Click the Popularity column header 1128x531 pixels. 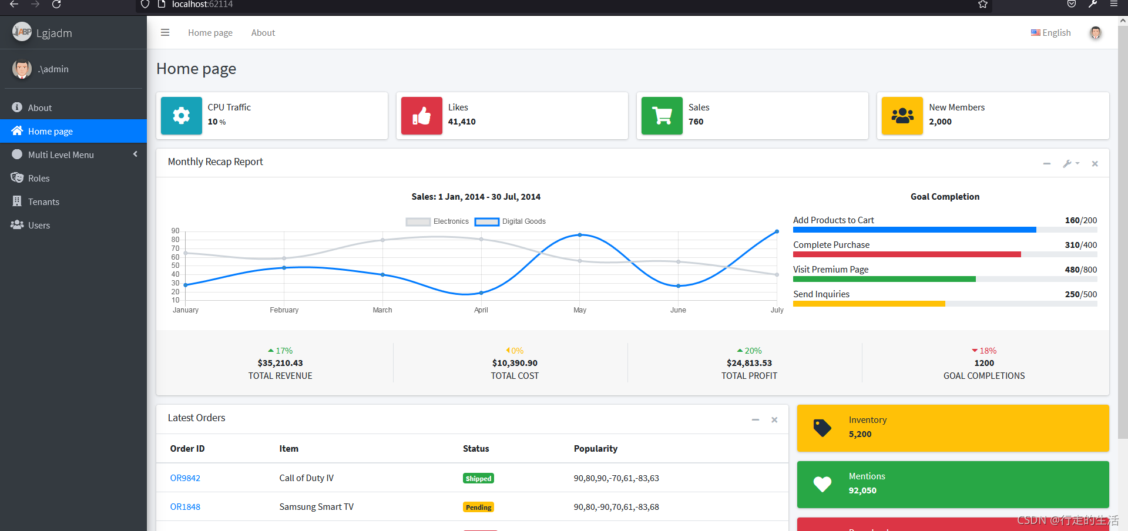(x=596, y=449)
